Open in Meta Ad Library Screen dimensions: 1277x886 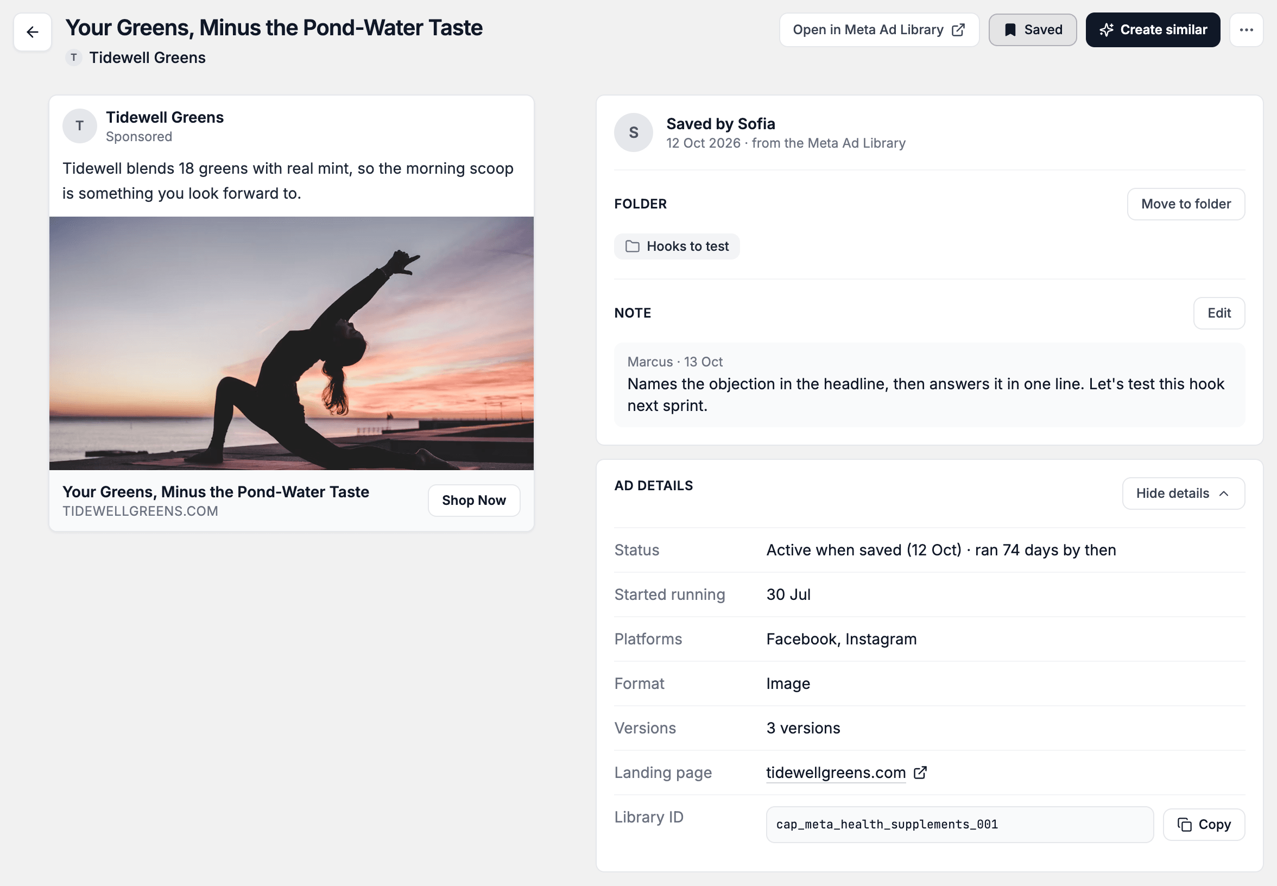pyautogui.click(x=878, y=30)
